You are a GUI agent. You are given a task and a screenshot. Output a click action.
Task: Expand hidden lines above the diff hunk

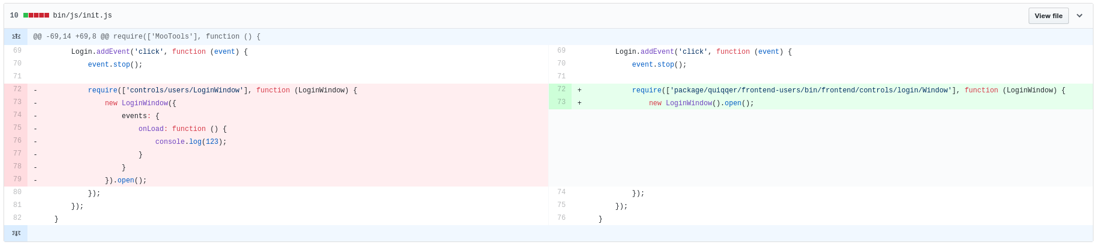point(16,36)
